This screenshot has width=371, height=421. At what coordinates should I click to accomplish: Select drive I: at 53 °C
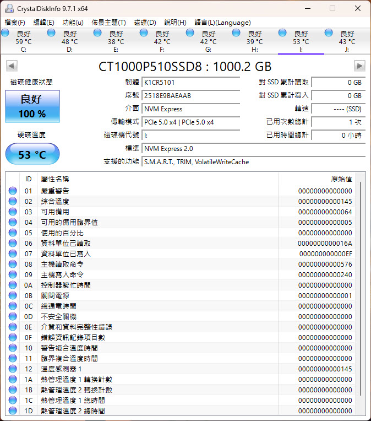(x=301, y=41)
